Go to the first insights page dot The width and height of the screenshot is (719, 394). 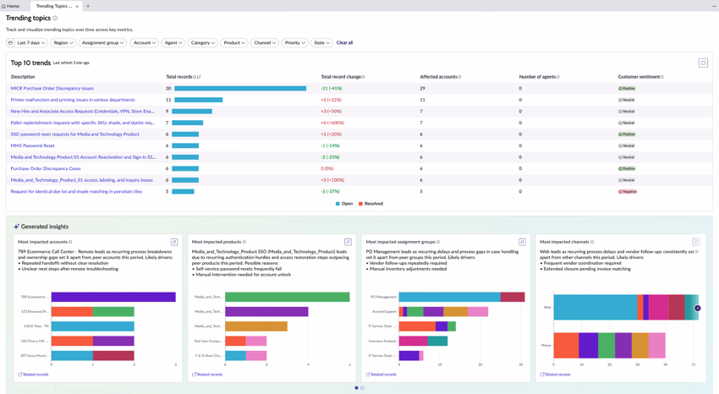coord(356,387)
